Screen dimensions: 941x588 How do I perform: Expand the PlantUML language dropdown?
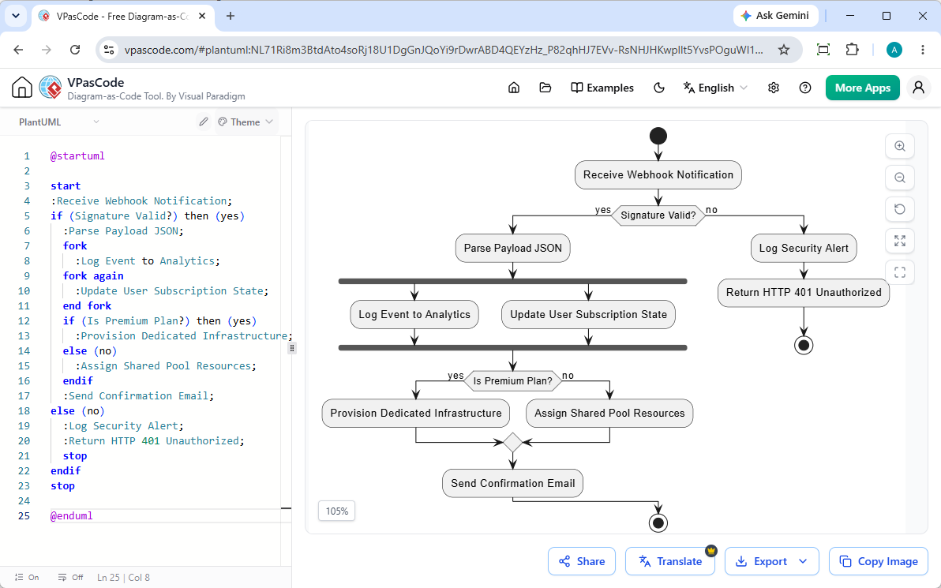click(x=58, y=122)
